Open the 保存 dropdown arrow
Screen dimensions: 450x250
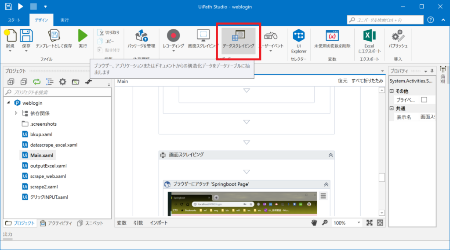(26, 51)
